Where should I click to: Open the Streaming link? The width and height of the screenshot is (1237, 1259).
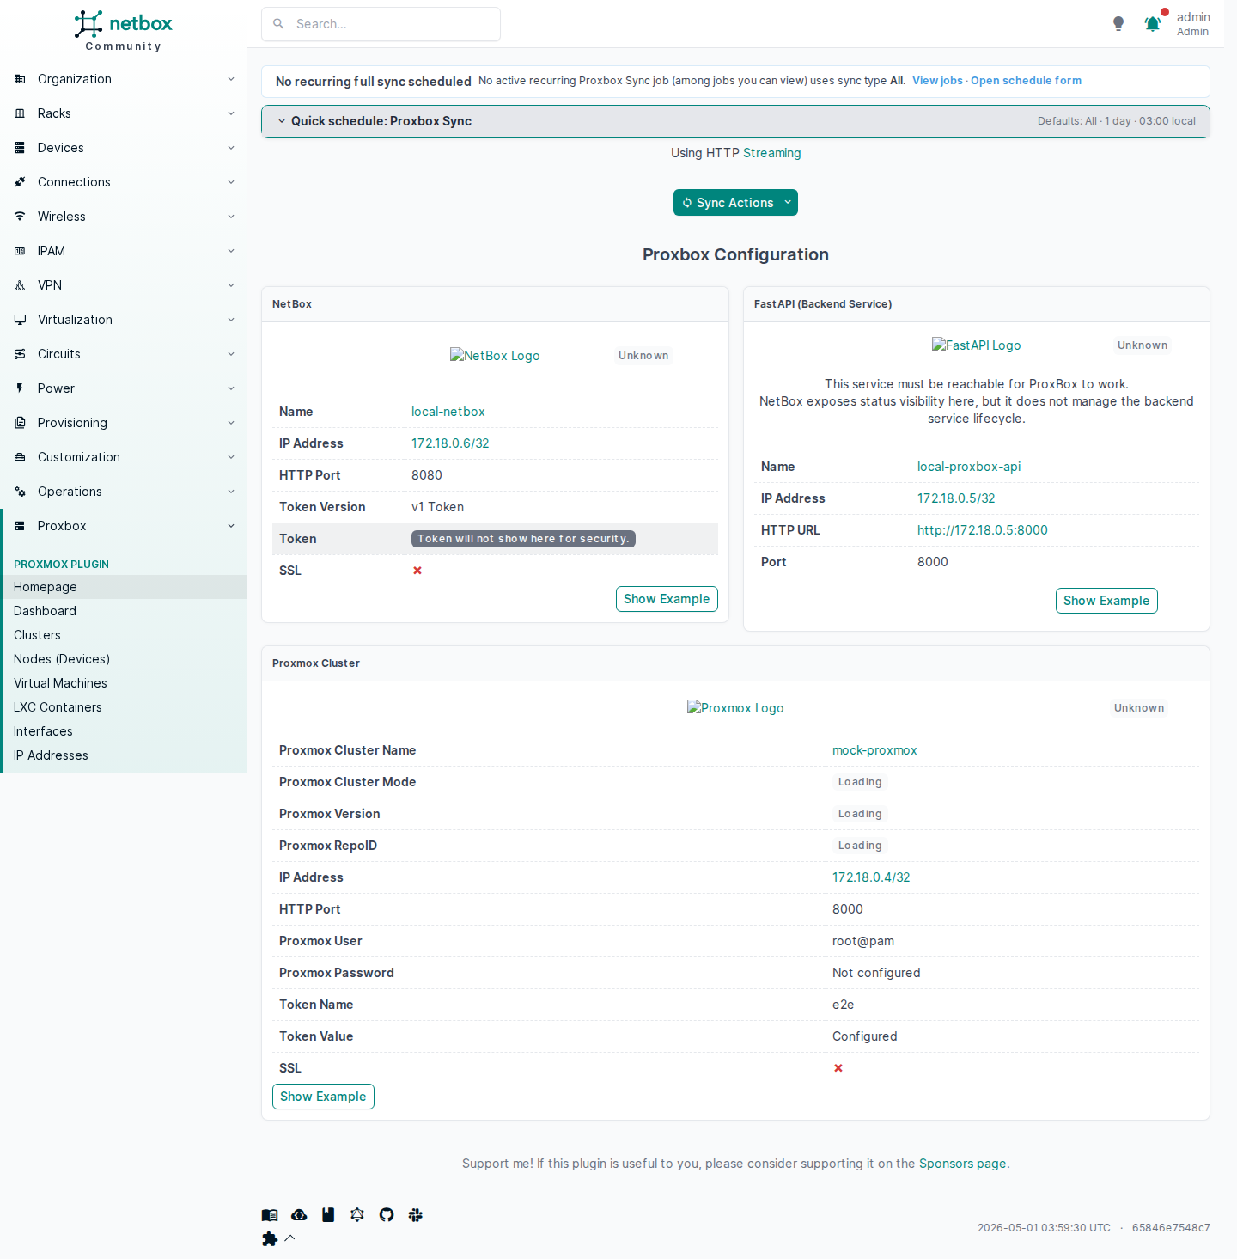pos(771,153)
